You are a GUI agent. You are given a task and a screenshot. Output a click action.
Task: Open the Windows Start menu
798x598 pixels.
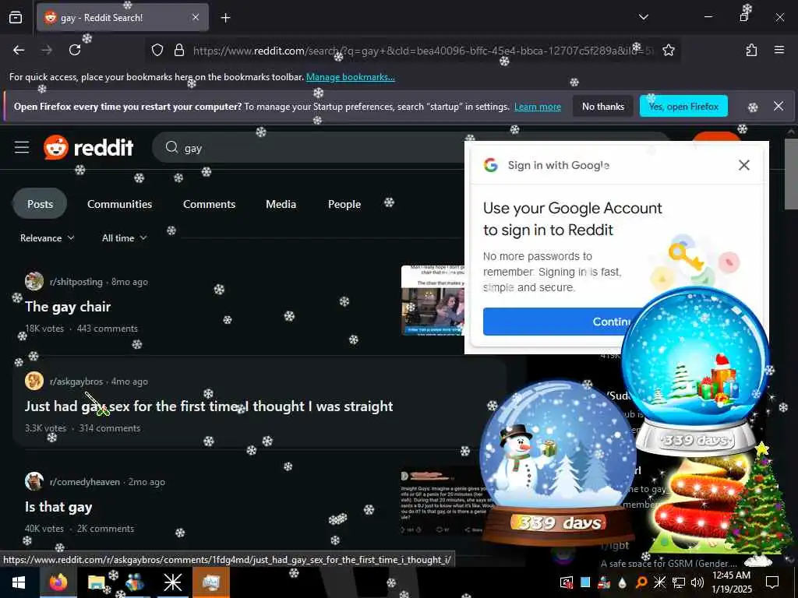click(19, 582)
